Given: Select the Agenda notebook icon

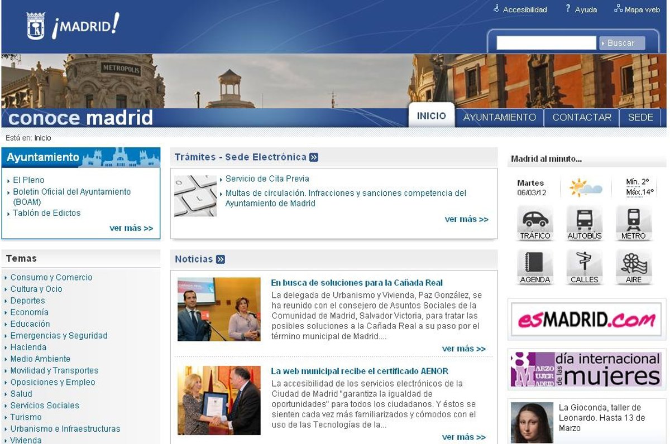Looking at the screenshot, I should tap(535, 263).
